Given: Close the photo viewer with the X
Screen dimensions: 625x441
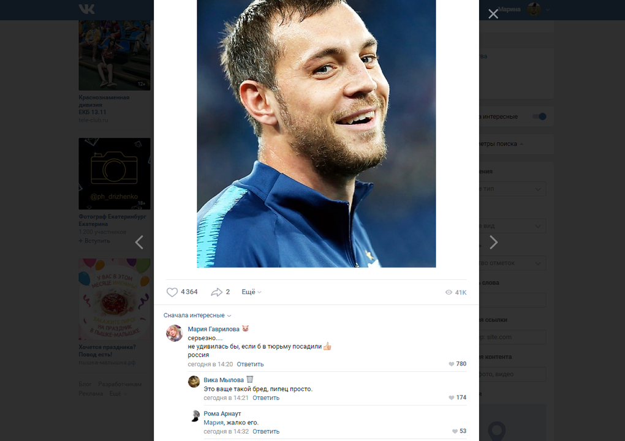Looking at the screenshot, I should [493, 13].
